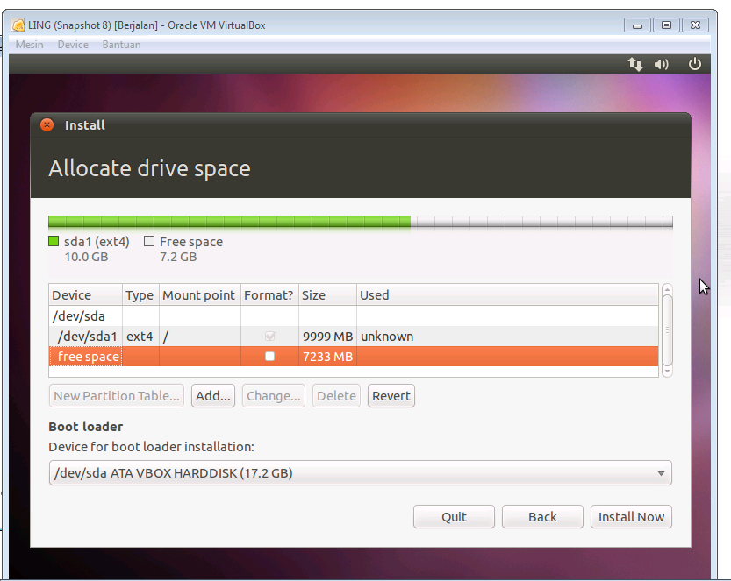The image size is (731, 581).
Task: Open the power session menu icon
Action: (695, 64)
